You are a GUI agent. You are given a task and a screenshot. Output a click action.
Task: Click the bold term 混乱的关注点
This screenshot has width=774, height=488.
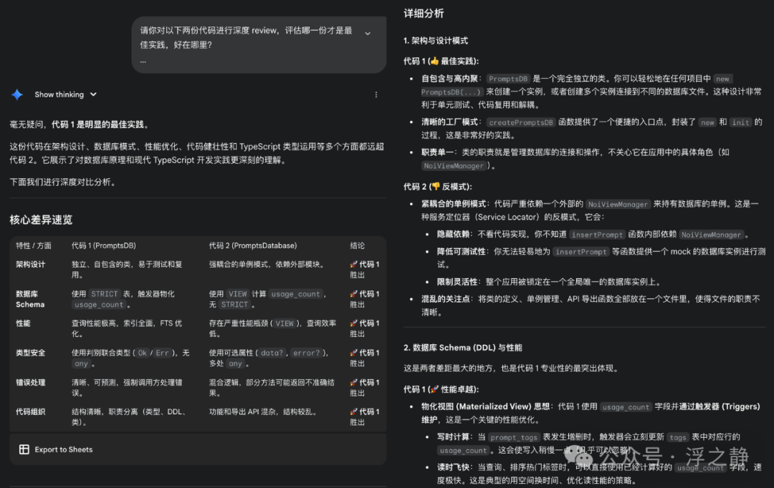[x=445, y=298]
